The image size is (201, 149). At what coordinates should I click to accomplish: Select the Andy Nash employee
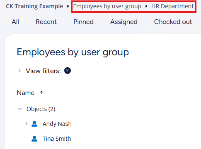(57, 124)
